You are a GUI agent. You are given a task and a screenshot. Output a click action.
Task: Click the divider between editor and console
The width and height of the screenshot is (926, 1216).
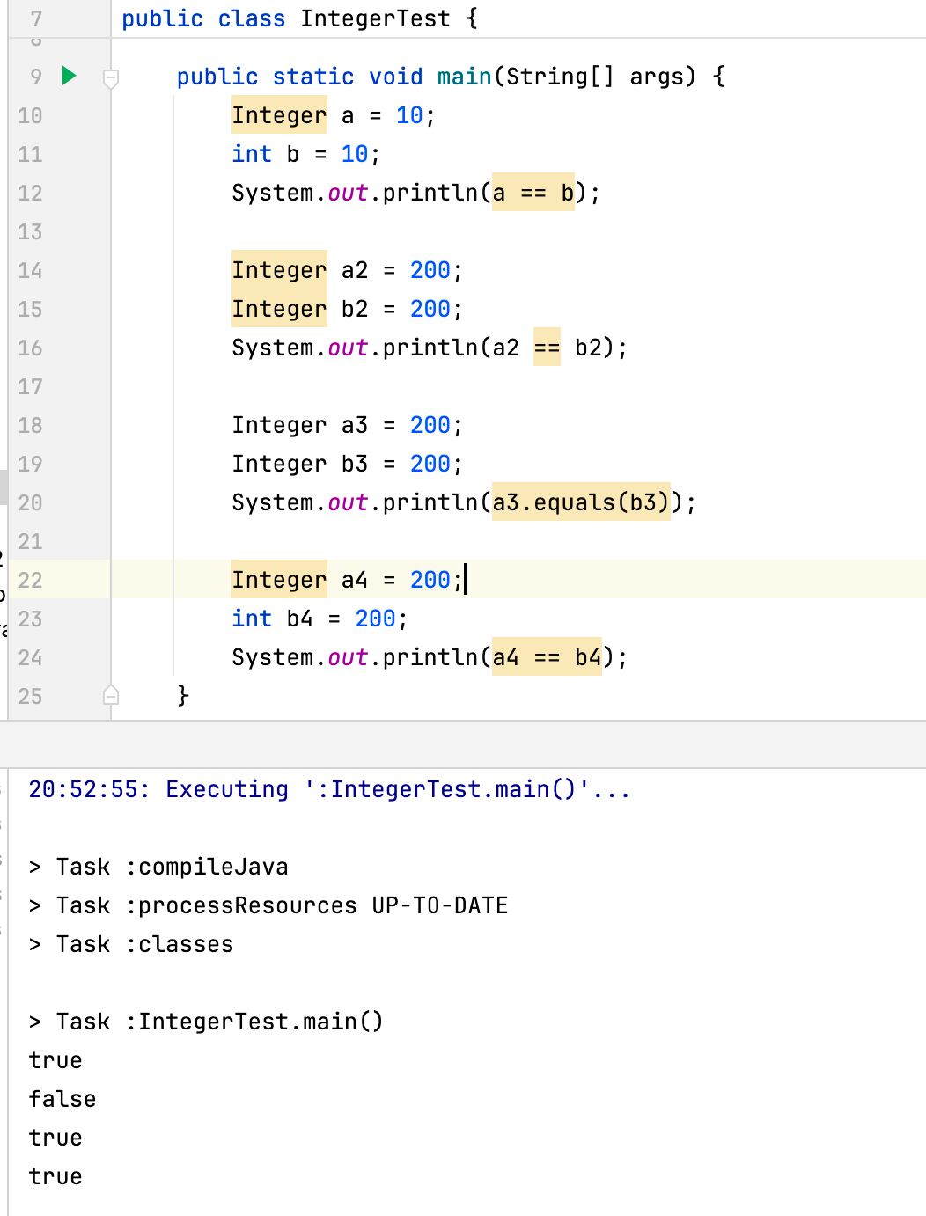tap(463, 744)
